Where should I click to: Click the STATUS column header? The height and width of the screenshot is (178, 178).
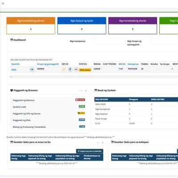(x=83, y=64)
